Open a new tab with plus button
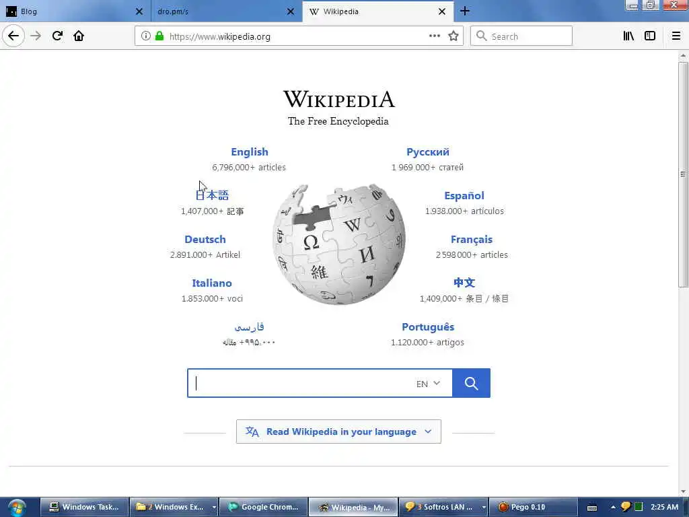Image resolution: width=689 pixels, height=517 pixels. click(x=465, y=11)
